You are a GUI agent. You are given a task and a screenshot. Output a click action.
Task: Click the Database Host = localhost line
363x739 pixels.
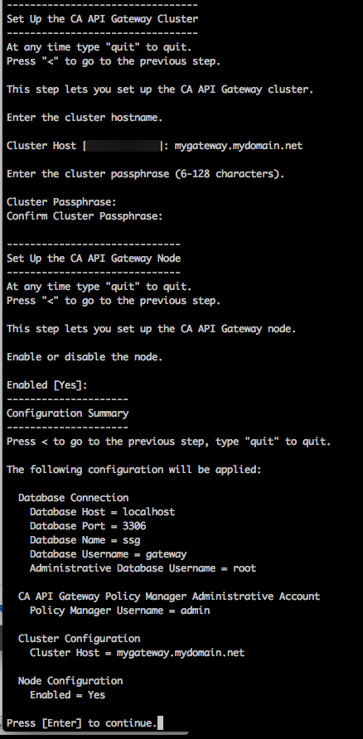[x=102, y=512]
